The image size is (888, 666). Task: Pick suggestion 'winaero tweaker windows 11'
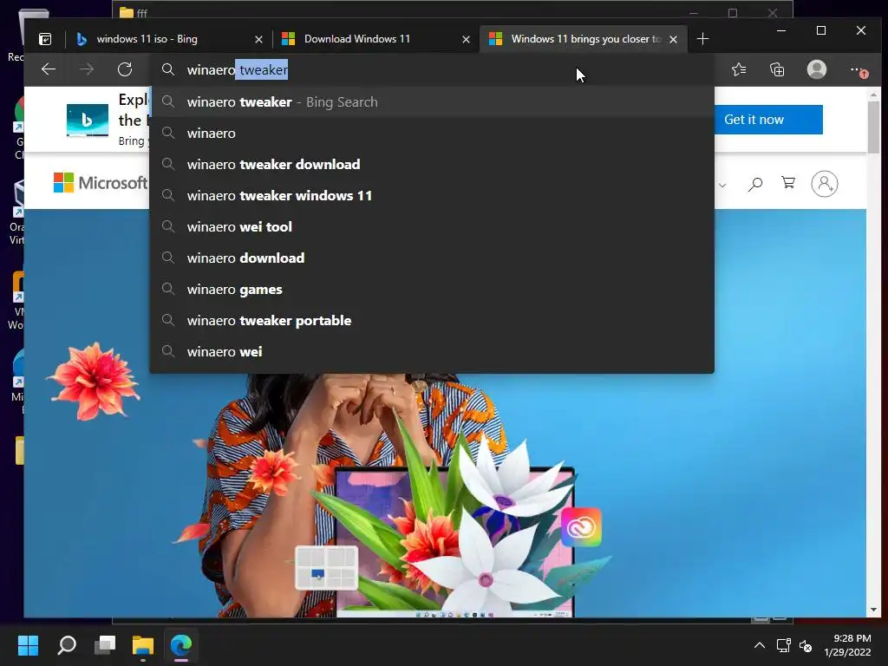coord(432,195)
